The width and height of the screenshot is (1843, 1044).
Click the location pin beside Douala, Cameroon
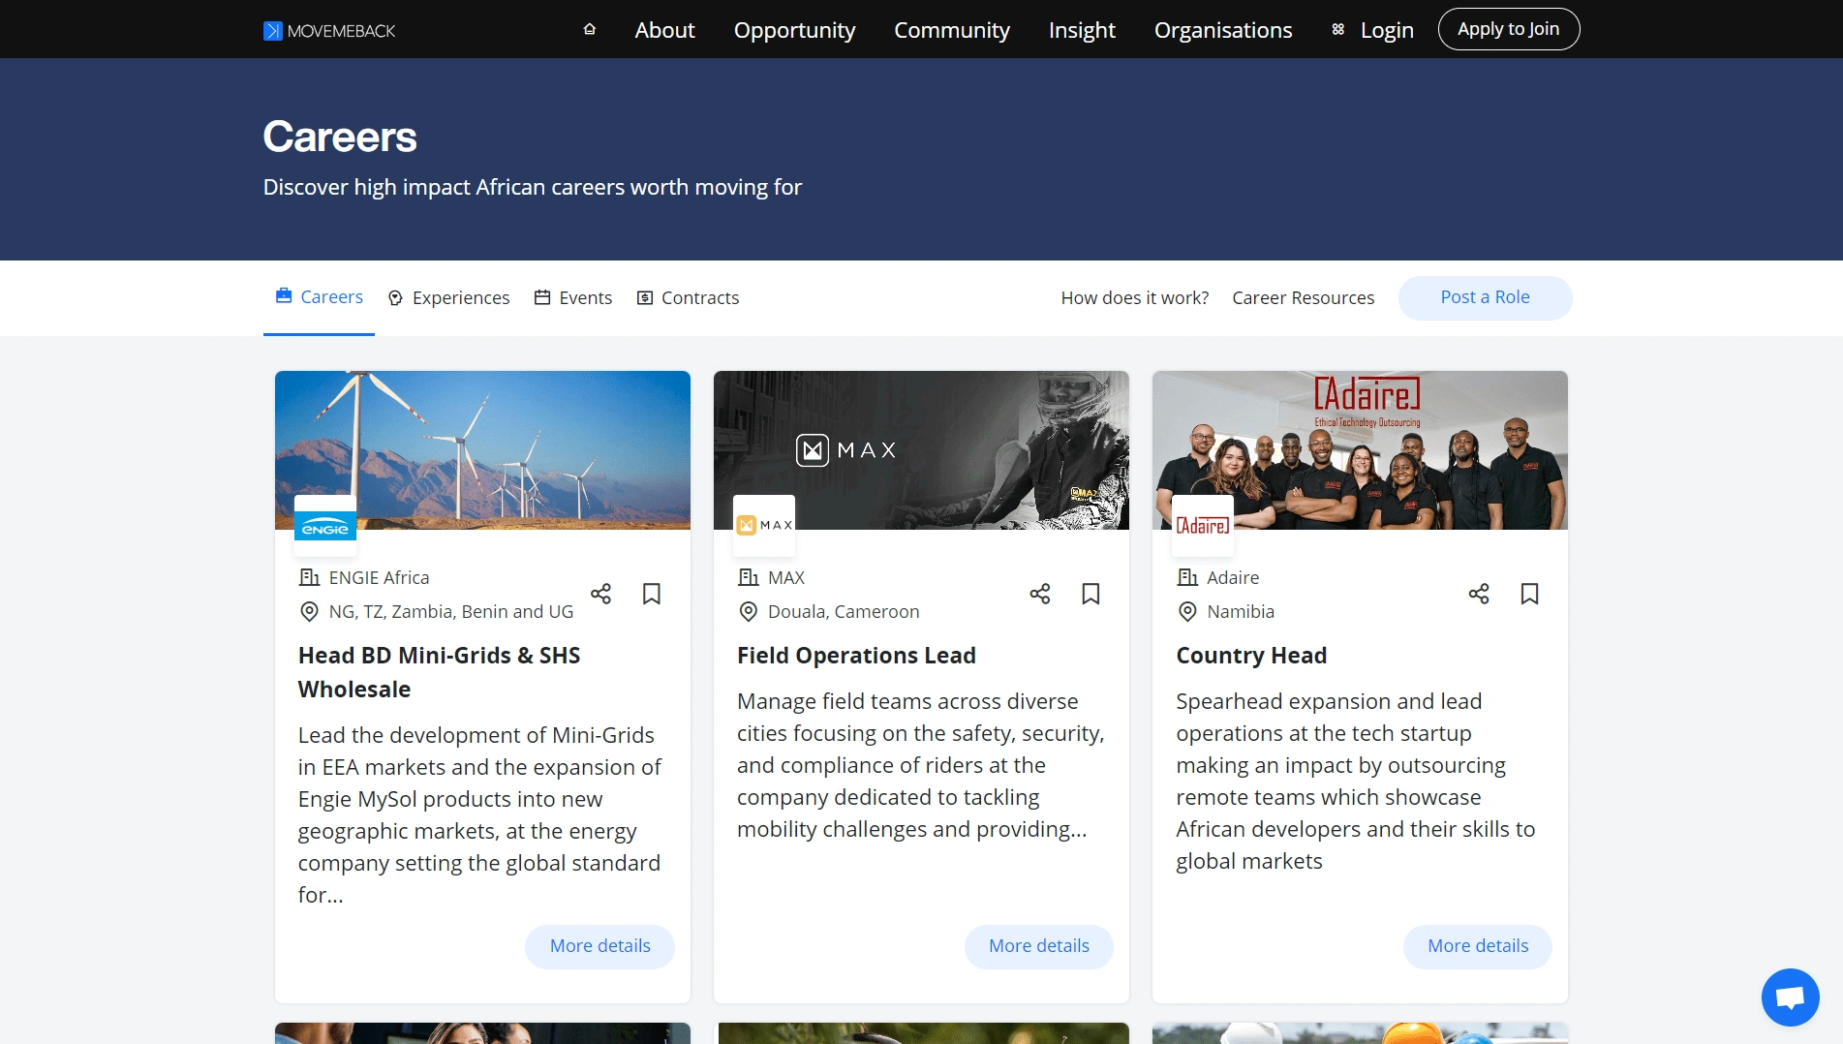(x=748, y=611)
